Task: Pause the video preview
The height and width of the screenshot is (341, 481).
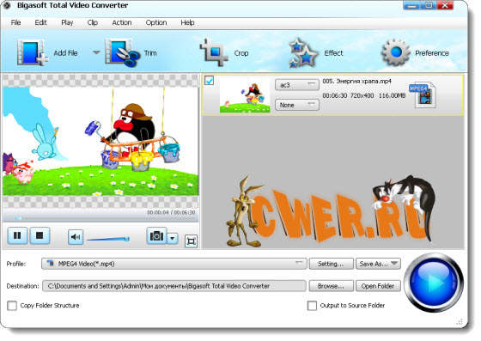Action: [x=17, y=235]
